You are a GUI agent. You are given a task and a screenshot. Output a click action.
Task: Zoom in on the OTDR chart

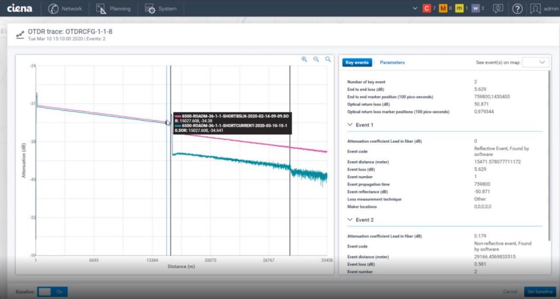click(304, 59)
